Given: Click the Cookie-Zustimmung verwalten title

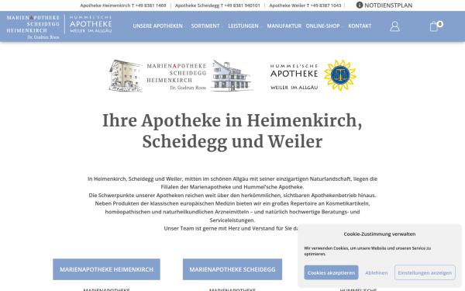Looking at the screenshot, I should (379, 234).
